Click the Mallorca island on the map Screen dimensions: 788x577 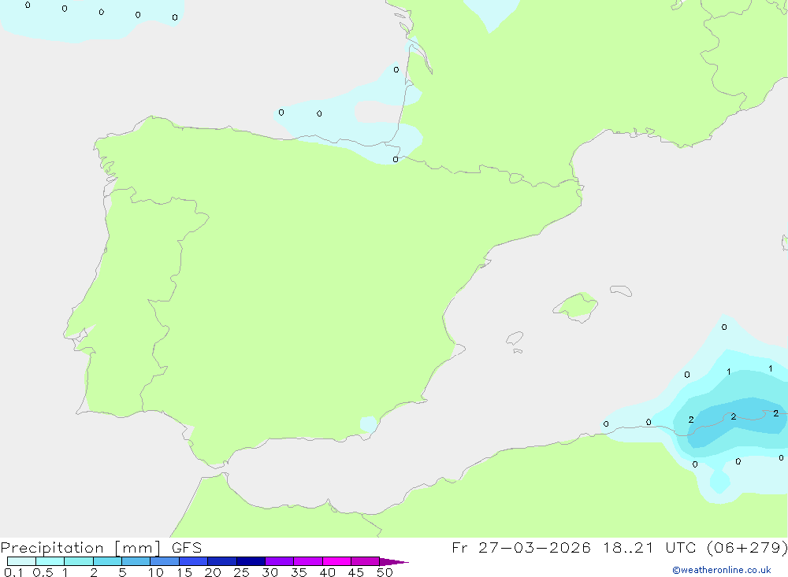tap(575, 307)
